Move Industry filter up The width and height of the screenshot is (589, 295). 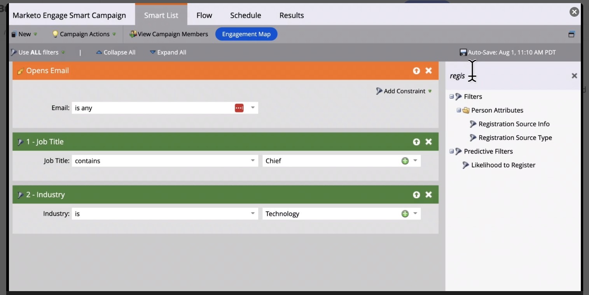[x=416, y=195]
